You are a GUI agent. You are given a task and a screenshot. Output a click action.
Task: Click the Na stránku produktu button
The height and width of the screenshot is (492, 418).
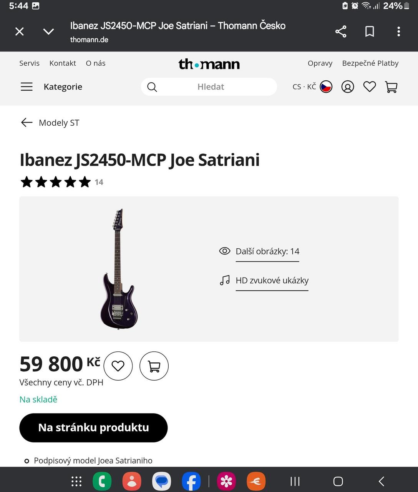(93, 427)
